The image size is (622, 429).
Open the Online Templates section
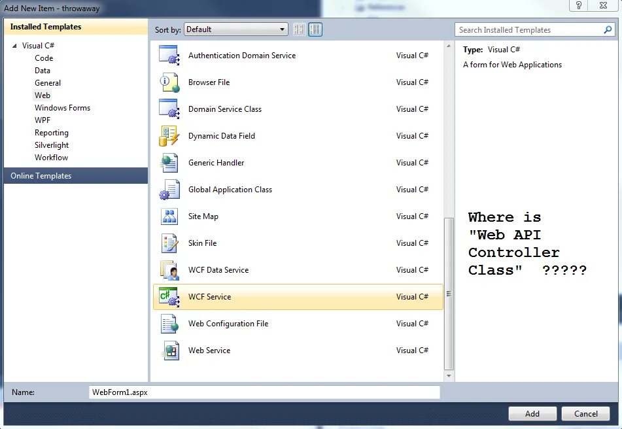point(76,176)
